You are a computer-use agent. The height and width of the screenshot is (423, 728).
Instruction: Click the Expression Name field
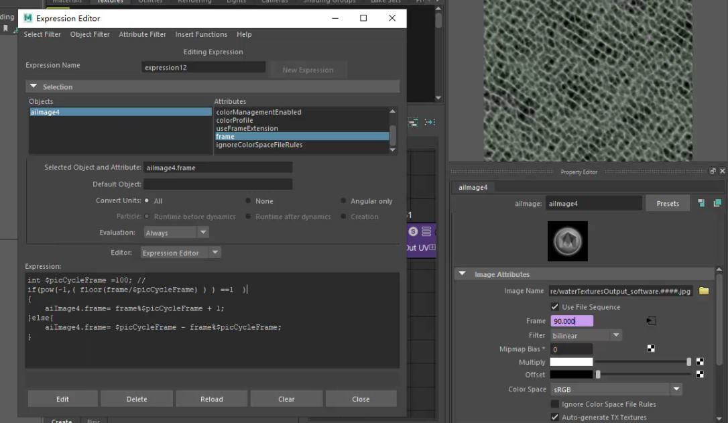click(x=203, y=67)
